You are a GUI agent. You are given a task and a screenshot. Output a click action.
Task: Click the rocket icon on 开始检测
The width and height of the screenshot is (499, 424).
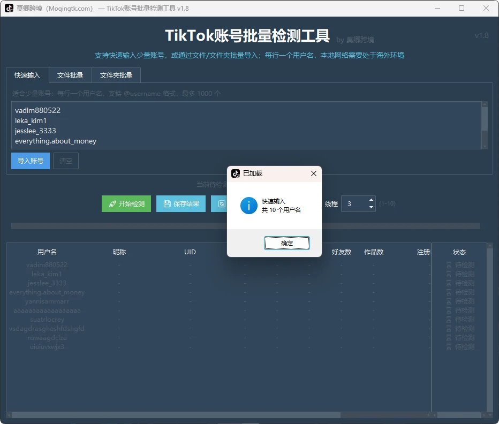click(x=112, y=204)
